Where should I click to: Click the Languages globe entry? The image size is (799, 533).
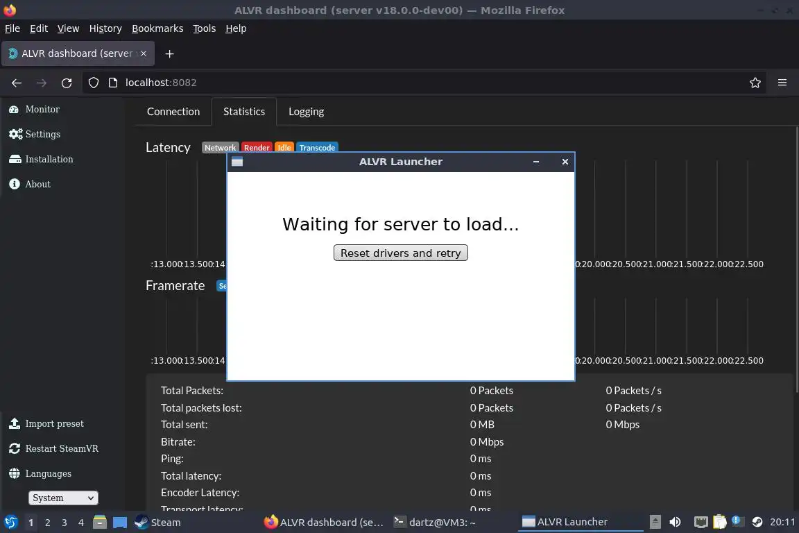coord(40,473)
